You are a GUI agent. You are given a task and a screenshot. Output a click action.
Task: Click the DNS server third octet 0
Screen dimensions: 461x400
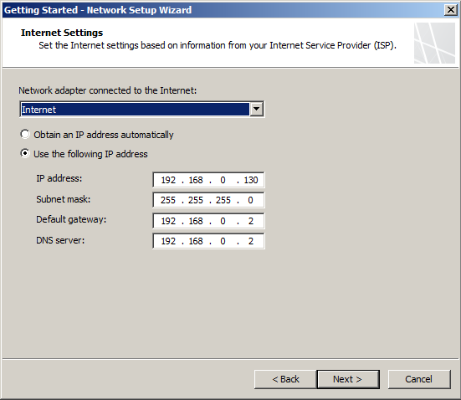click(223, 241)
